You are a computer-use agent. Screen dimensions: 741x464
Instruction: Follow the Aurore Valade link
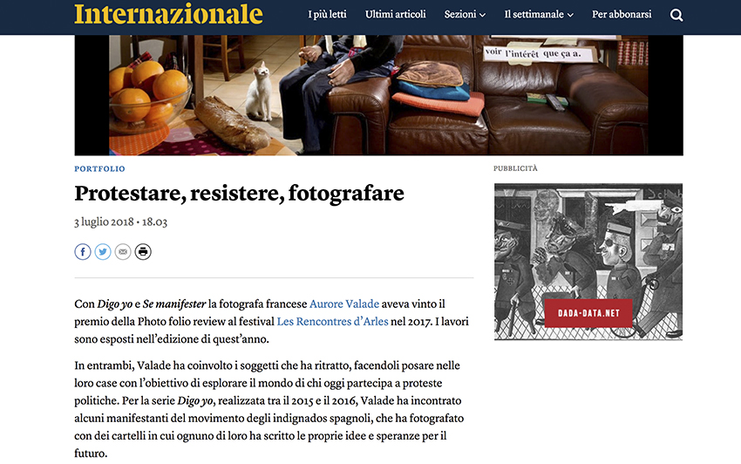click(344, 304)
